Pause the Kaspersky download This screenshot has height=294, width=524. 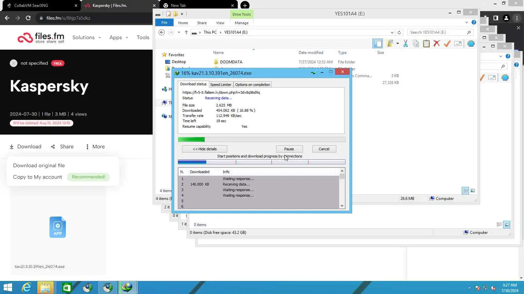point(289,149)
